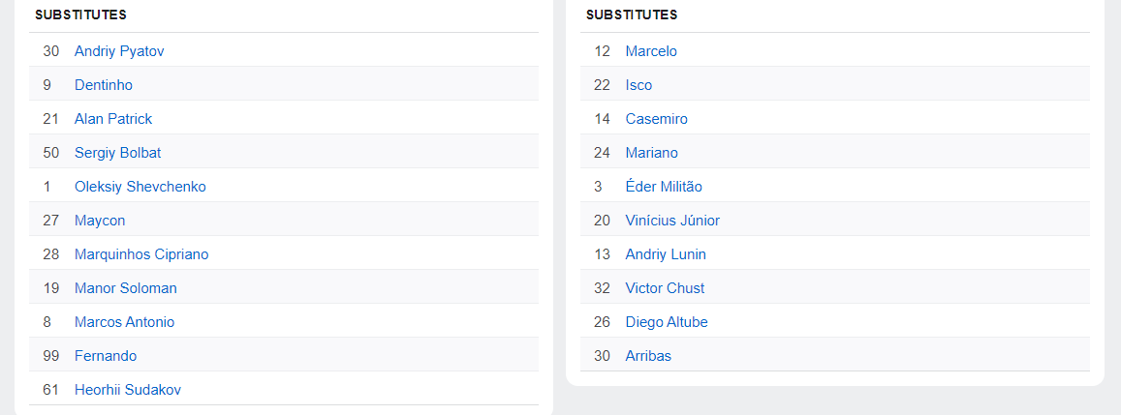The image size is (1121, 415).
Task: Open Sergiy Bolbat's profile link
Action: (x=117, y=153)
